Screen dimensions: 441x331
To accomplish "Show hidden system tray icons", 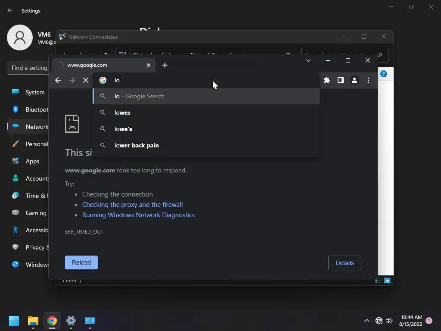I will 367,321.
